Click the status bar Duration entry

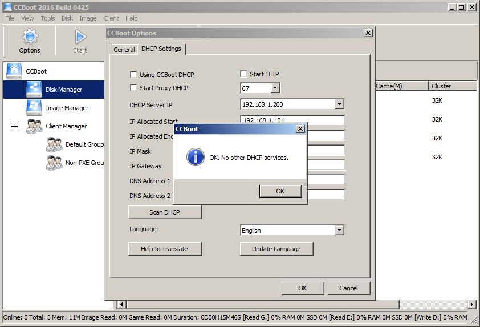pos(208,317)
